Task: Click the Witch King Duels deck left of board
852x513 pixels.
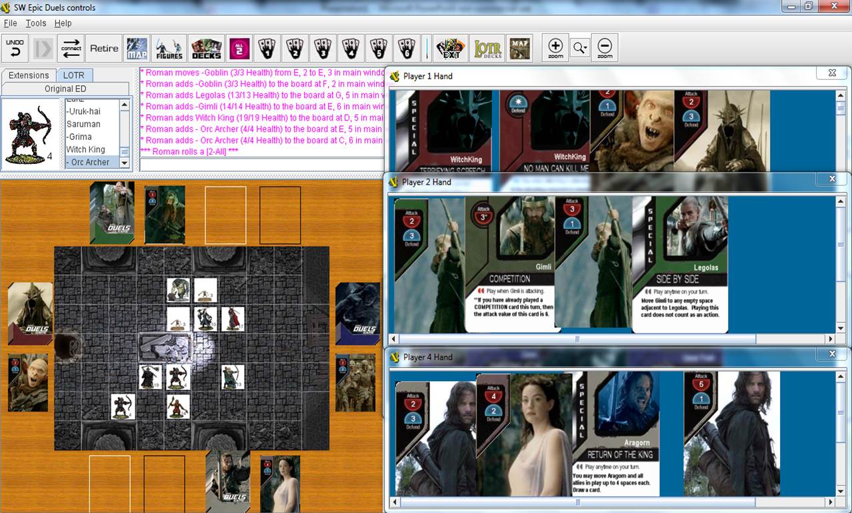Action: pyautogui.click(x=30, y=313)
